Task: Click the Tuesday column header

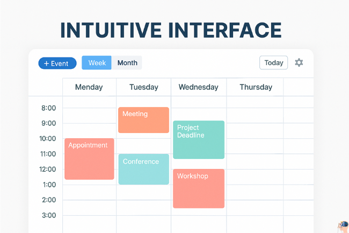Action: (x=143, y=87)
